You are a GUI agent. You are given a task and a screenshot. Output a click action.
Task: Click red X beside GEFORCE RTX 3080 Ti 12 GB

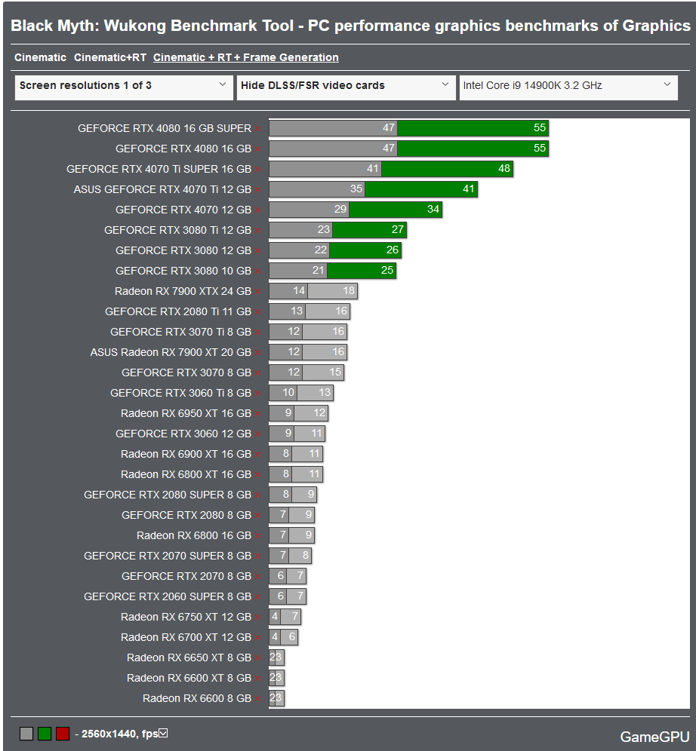click(258, 231)
